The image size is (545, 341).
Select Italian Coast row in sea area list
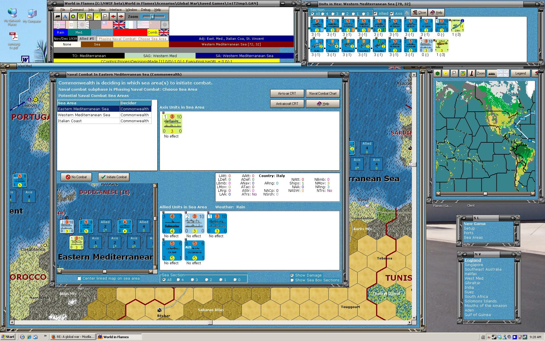[104, 121]
